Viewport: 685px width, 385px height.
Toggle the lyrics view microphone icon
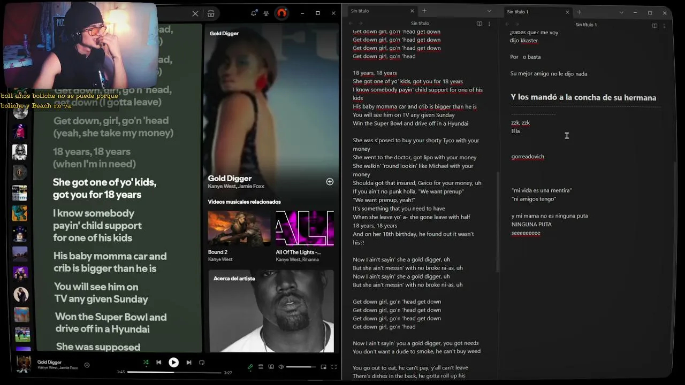point(250,367)
